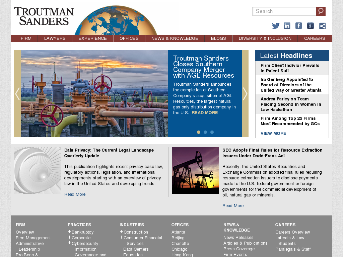
Task: Open the BLOGS menu item
Action: click(218, 38)
